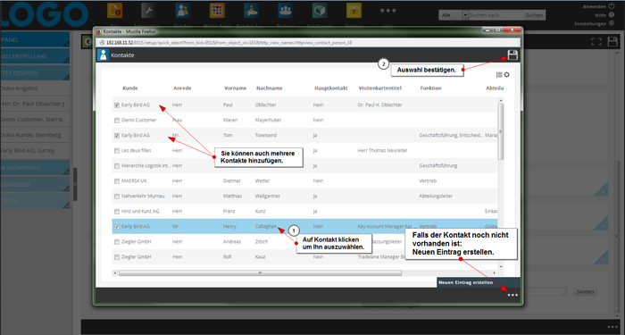The width and height of the screenshot is (625, 335).
Task: Click the Abmelden link
Action: 595,6
